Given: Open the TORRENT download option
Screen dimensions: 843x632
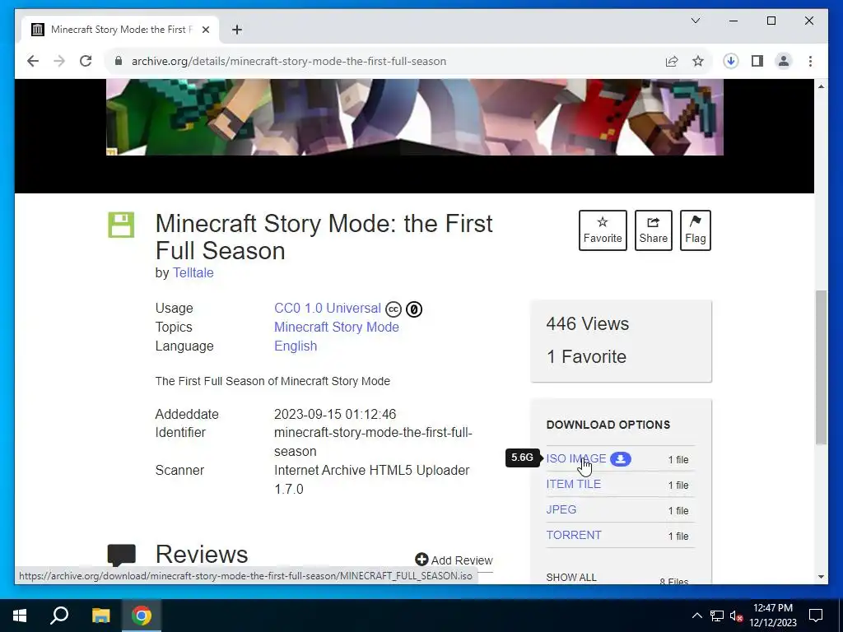Looking at the screenshot, I should click(x=574, y=535).
